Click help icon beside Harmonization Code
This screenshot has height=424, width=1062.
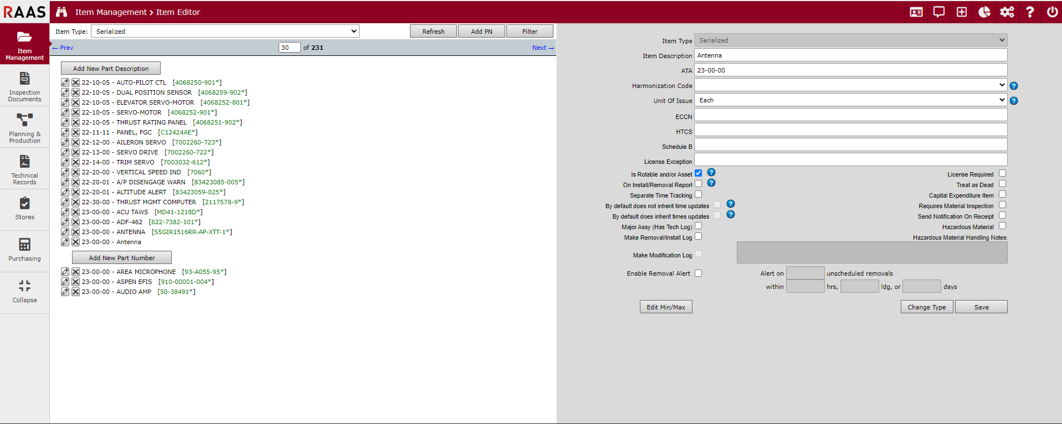(x=1013, y=86)
